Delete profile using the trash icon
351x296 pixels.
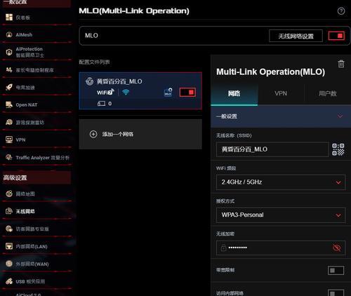tap(341, 64)
